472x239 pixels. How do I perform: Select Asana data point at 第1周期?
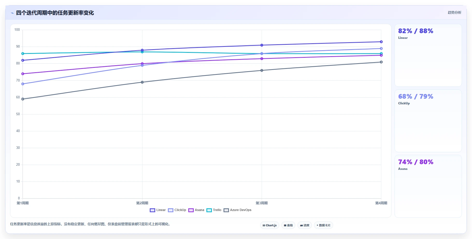[23, 74]
